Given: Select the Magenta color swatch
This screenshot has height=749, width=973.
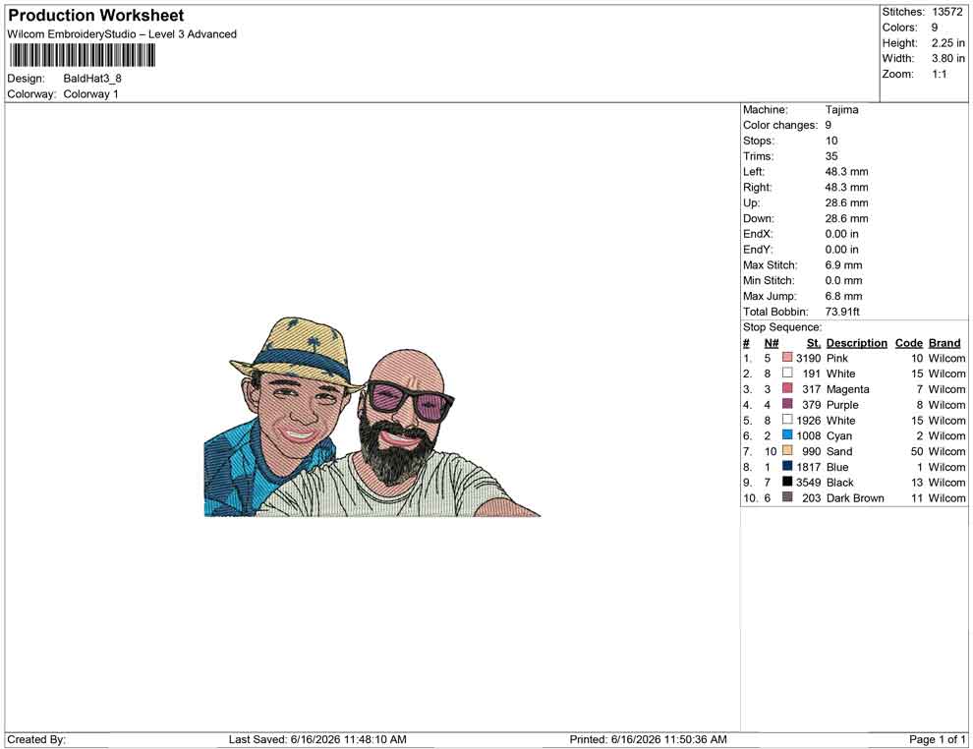Looking at the screenshot, I should [787, 388].
